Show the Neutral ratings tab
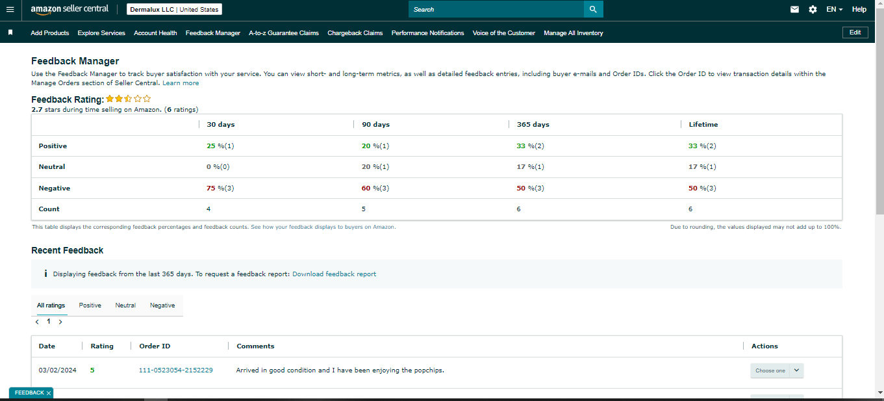This screenshot has height=401, width=884. coord(125,305)
